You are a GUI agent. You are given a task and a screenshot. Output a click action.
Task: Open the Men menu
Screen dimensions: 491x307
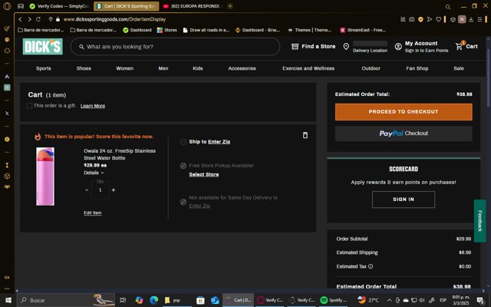163,68
